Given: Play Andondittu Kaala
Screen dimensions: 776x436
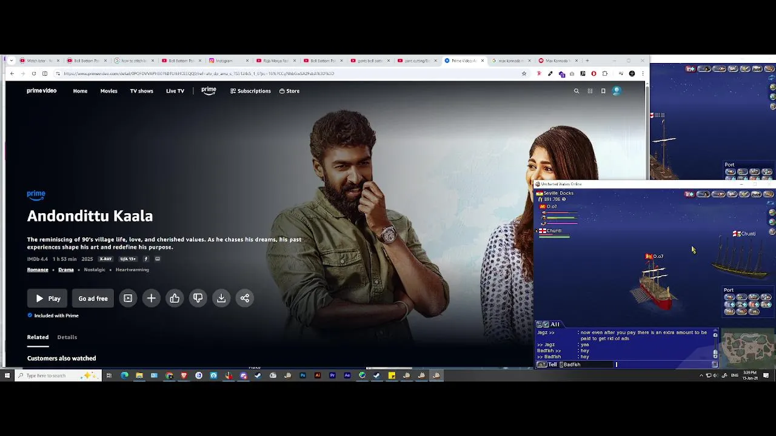Looking at the screenshot, I should point(48,298).
